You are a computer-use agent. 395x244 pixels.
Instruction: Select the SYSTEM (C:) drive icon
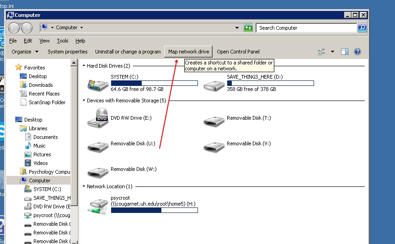[x=98, y=84]
